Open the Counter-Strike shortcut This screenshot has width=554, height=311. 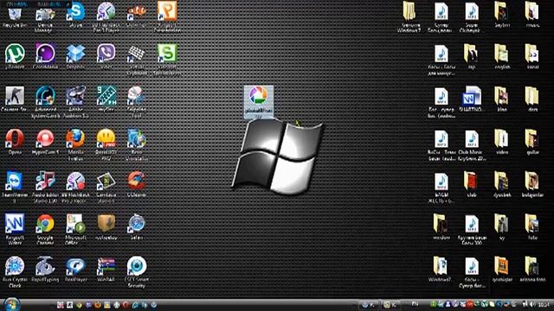click(15, 99)
